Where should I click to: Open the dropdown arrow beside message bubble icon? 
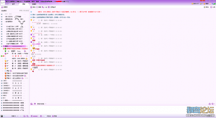click(x=214, y=104)
